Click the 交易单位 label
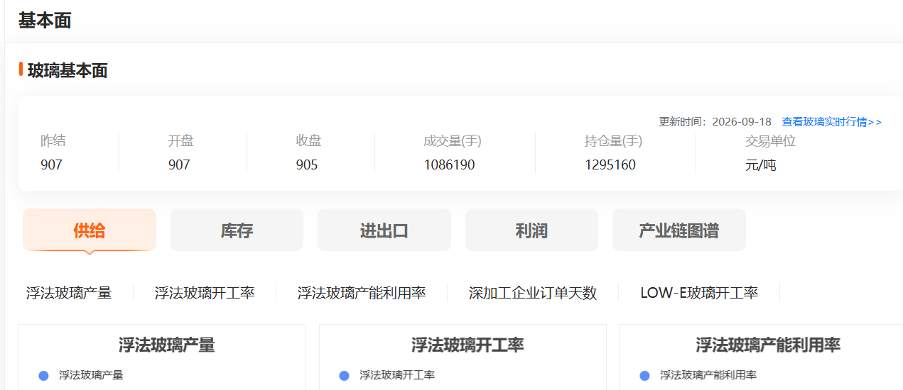903x390 pixels. (x=770, y=141)
